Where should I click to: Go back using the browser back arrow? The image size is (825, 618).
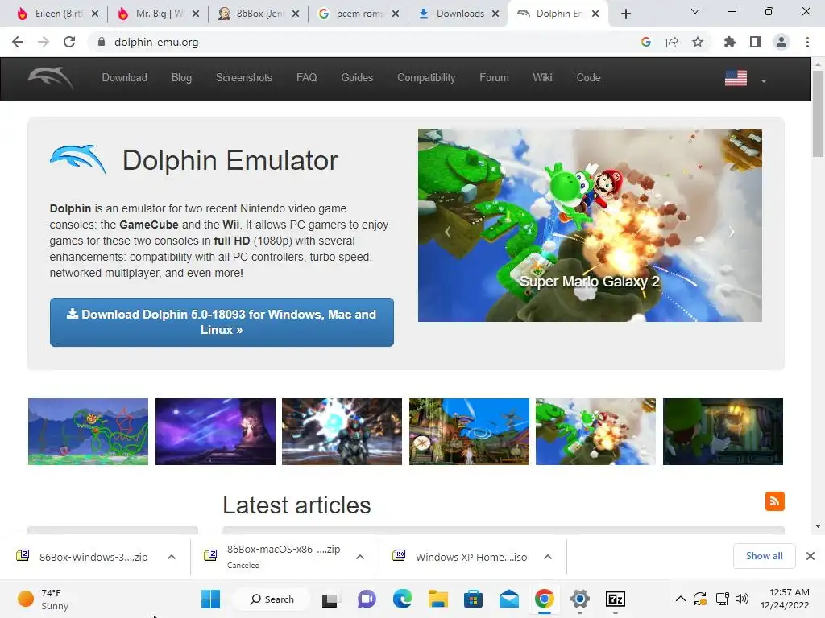click(18, 42)
